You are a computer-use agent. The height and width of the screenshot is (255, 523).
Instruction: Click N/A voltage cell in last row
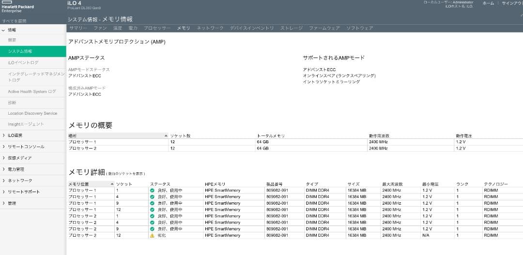[x=426, y=235]
